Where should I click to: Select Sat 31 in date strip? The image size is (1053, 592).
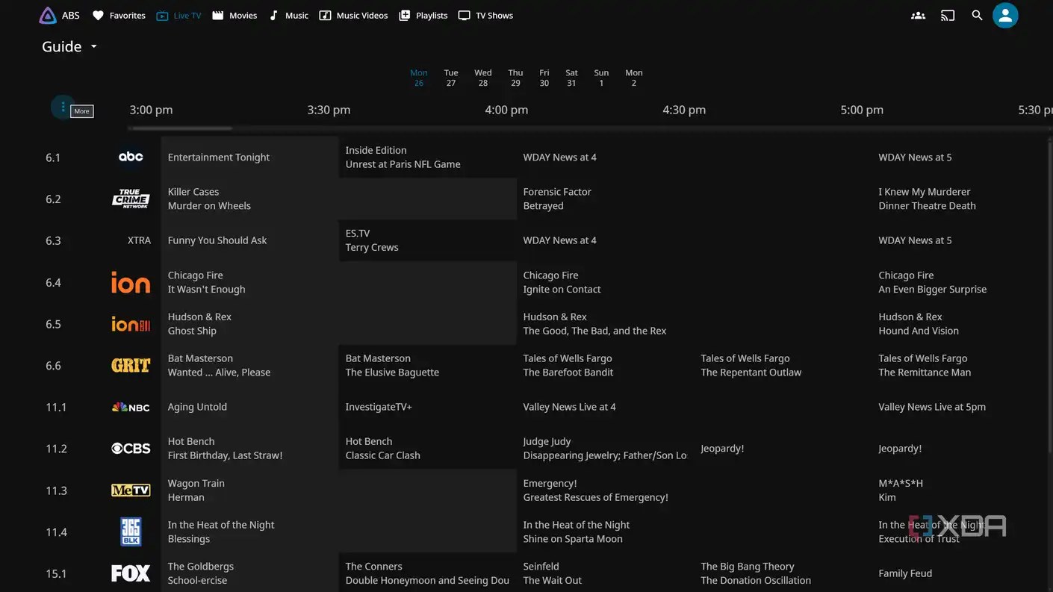571,78
